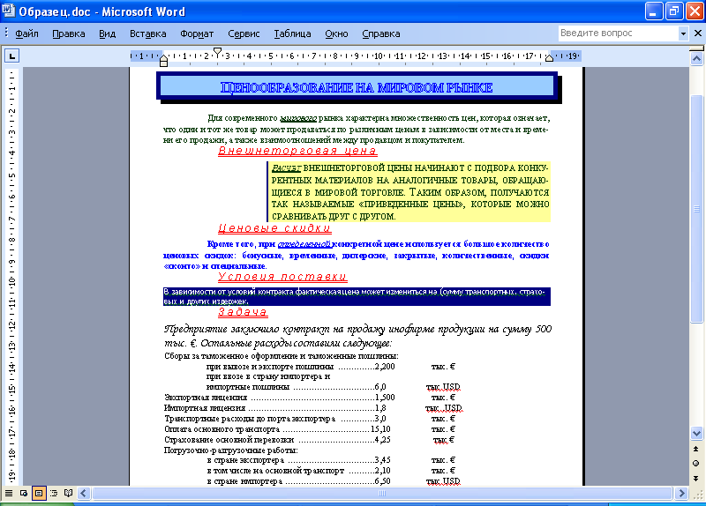Minimize the Microsoft Word window
This screenshot has width=706, height=506.
653,11
